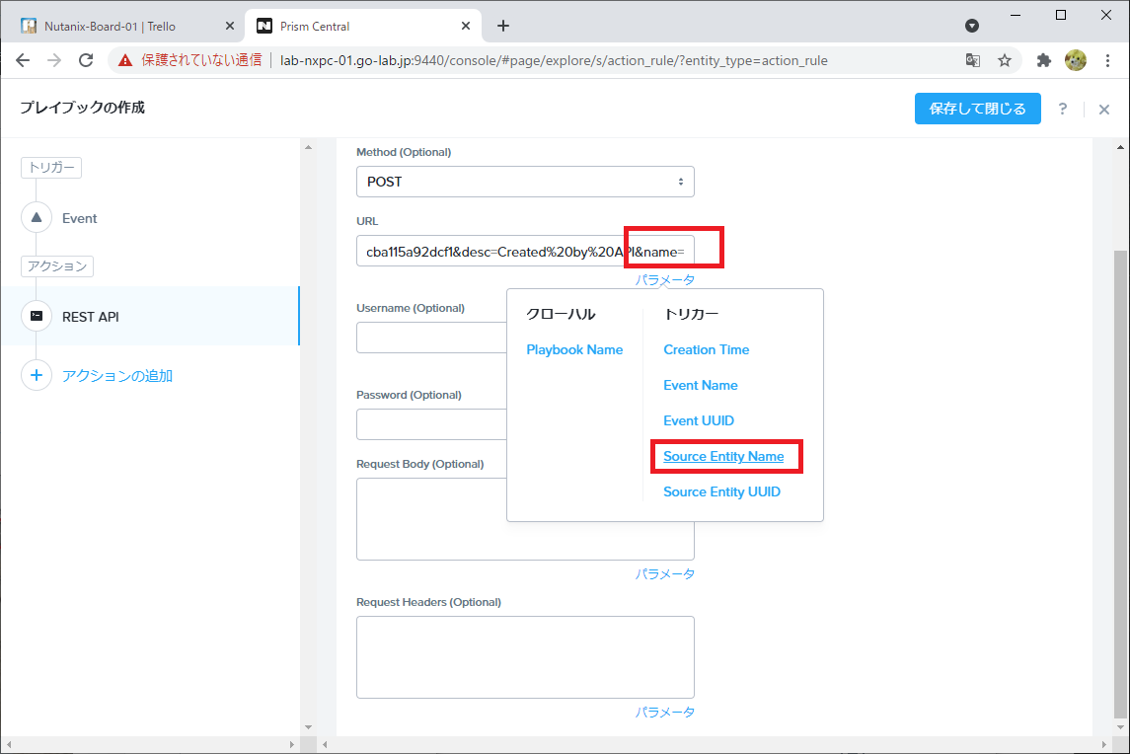Click the browser forward arrow

[54, 60]
